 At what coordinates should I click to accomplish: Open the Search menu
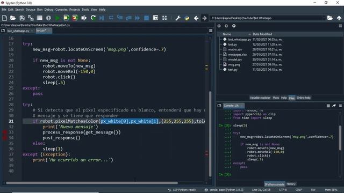pos(19,10)
